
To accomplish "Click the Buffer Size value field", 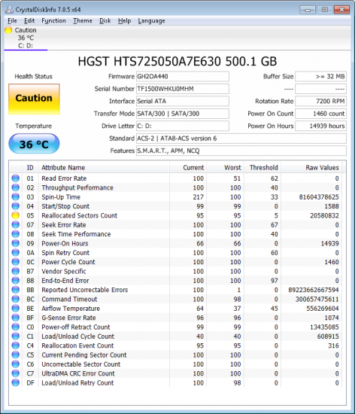I will 320,77.
